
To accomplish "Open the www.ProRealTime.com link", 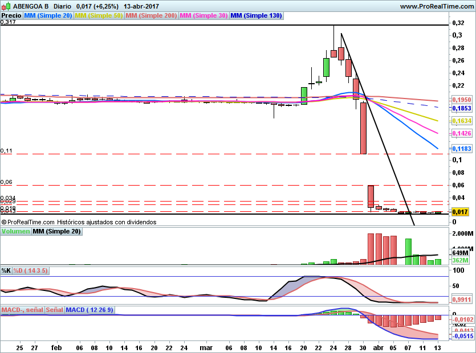I will 436,6.
